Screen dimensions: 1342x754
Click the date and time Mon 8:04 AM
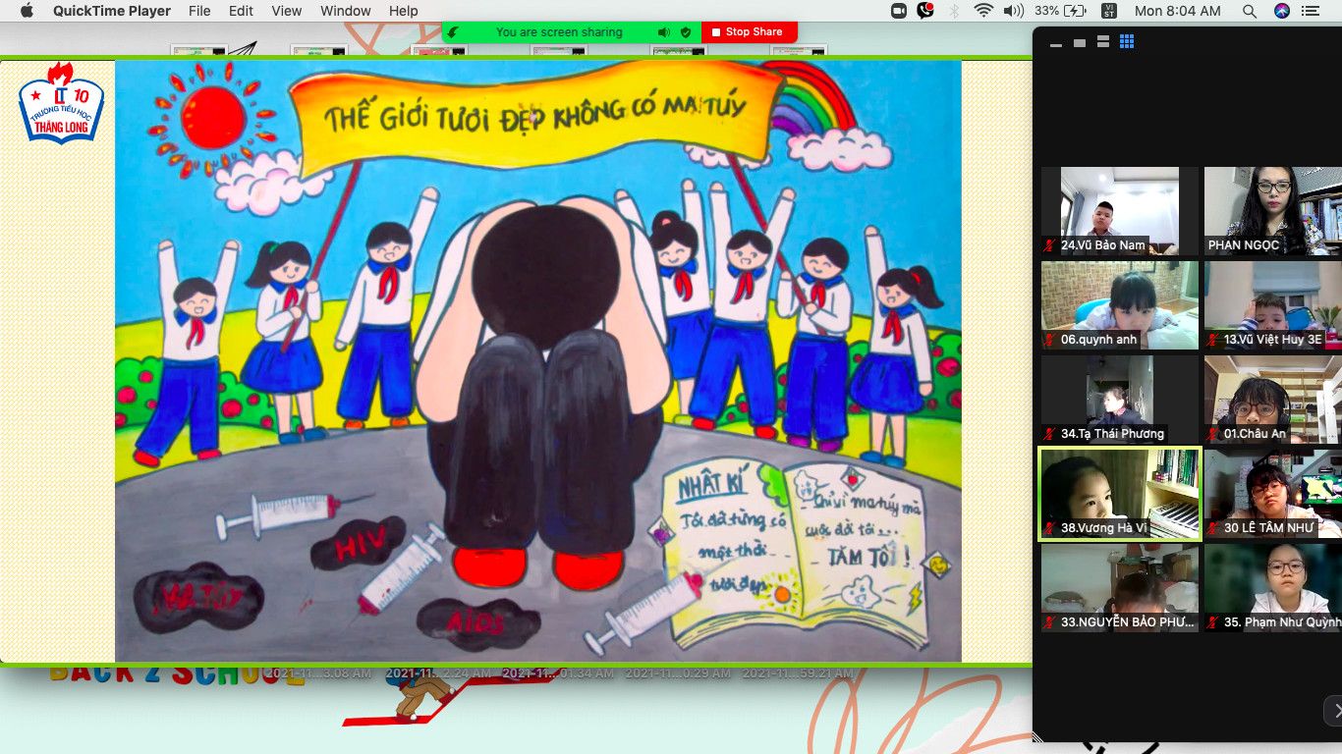pyautogui.click(x=1177, y=11)
